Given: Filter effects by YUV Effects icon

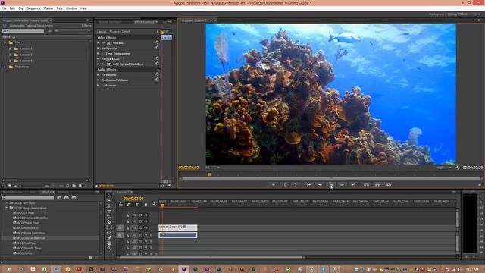Looking at the screenshot, I should 74,198.
